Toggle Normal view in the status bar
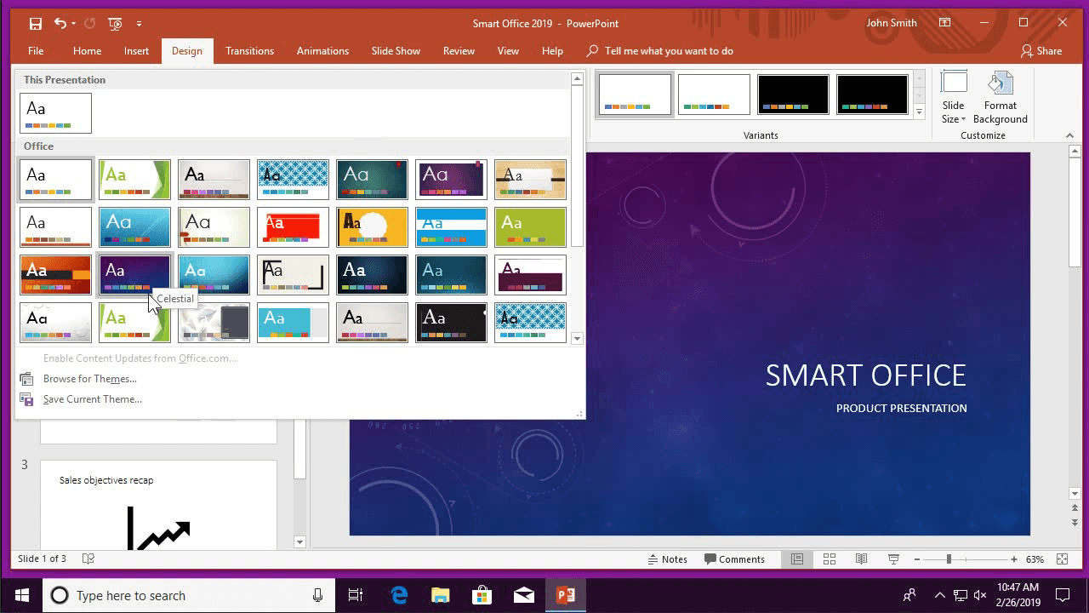This screenshot has width=1089, height=613. click(x=797, y=559)
